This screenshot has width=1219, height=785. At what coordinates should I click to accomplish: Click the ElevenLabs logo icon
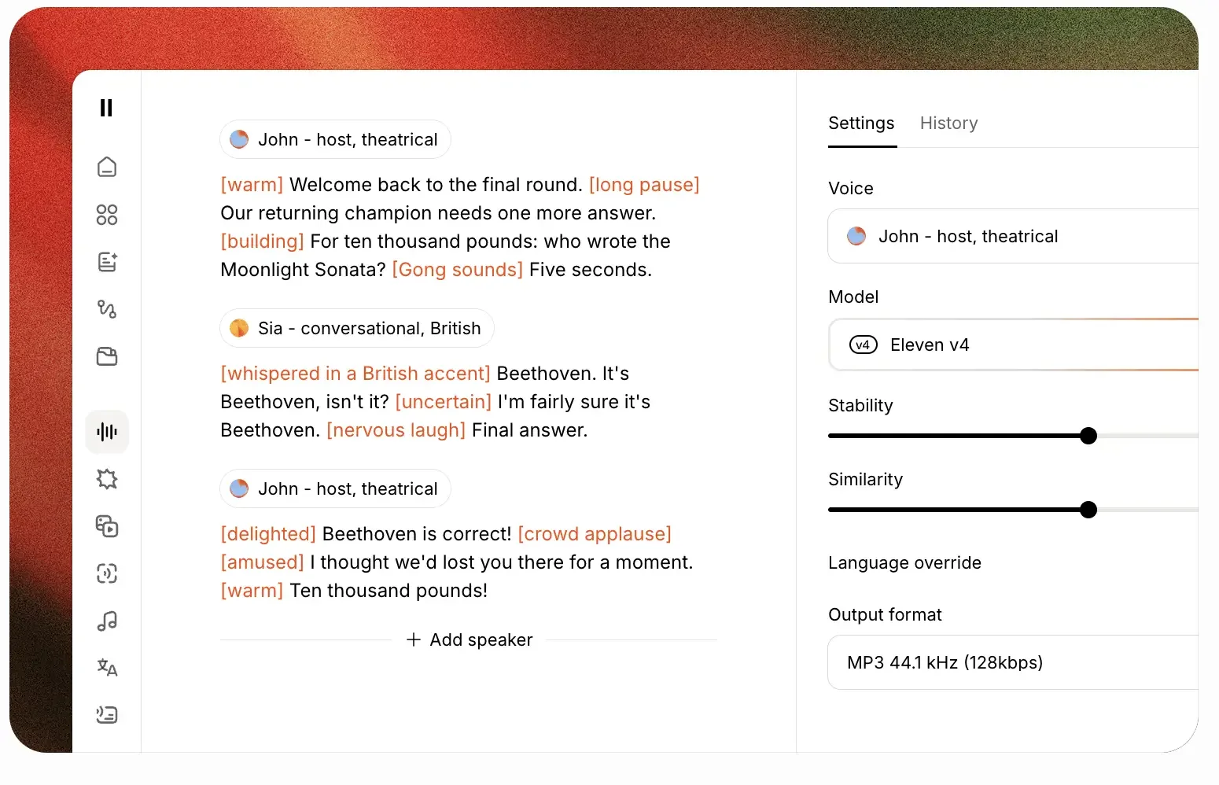click(x=106, y=108)
